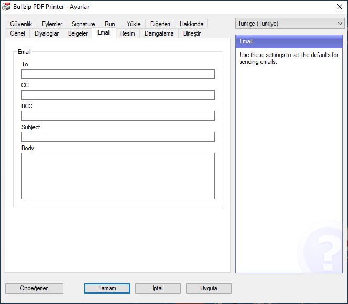Switch to the Genel tab
Screen dimensions: 348x304
click(x=17, y=33)
